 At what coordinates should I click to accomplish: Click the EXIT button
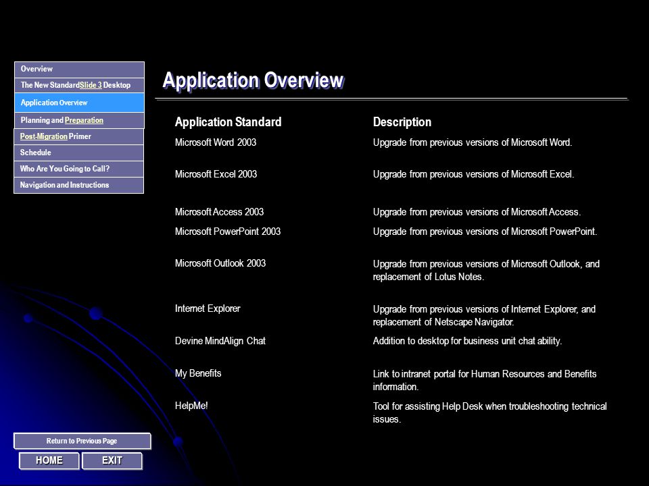pyautogui.click(x=112, y=460)
